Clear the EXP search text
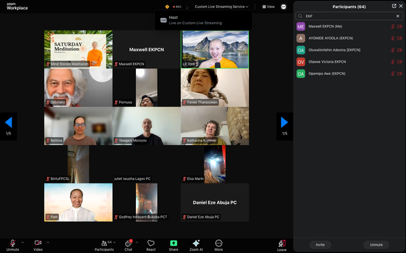Viewport: 406px width, 253px height. point(398,16)
